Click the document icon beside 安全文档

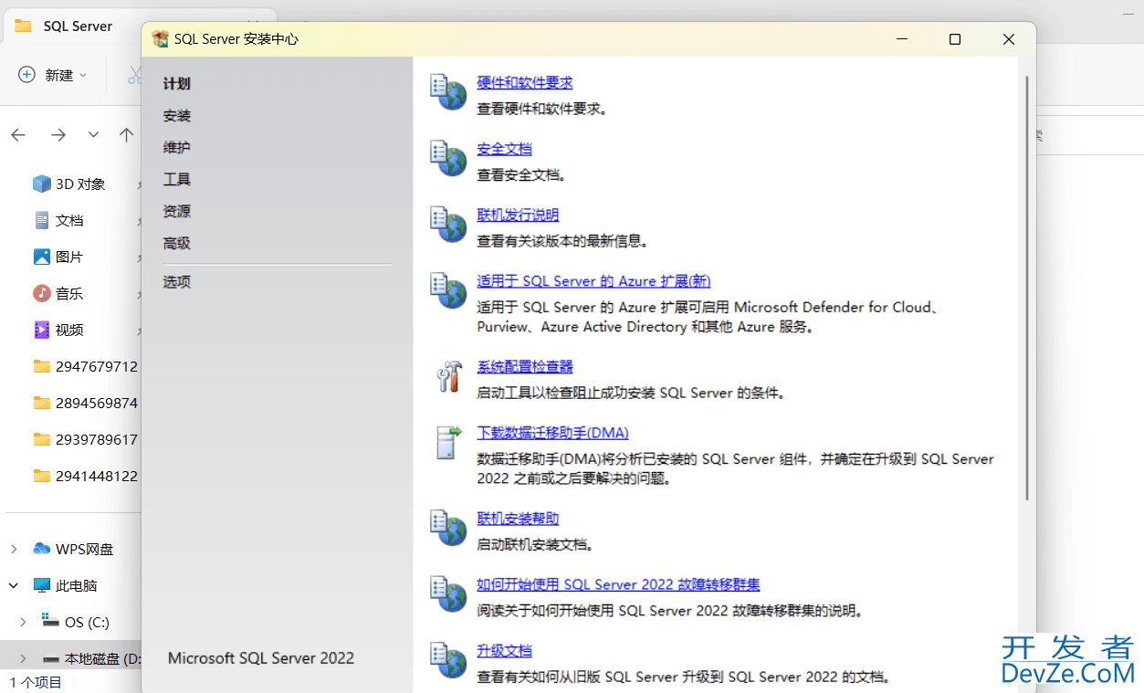click(x=448, y=158)
